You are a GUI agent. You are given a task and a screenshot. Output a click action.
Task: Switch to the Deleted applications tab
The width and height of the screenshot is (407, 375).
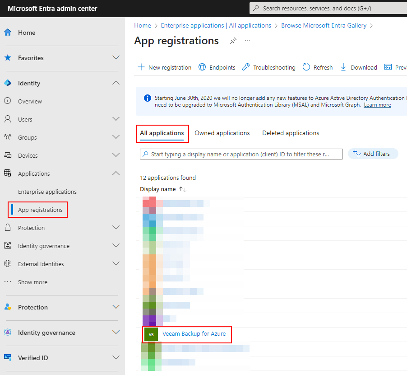coord(291,133)
